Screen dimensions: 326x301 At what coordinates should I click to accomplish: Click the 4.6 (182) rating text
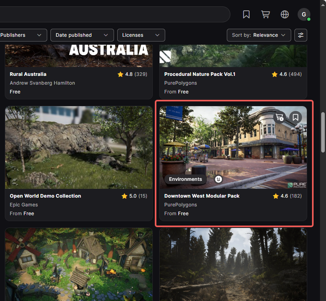coord(291,196)
